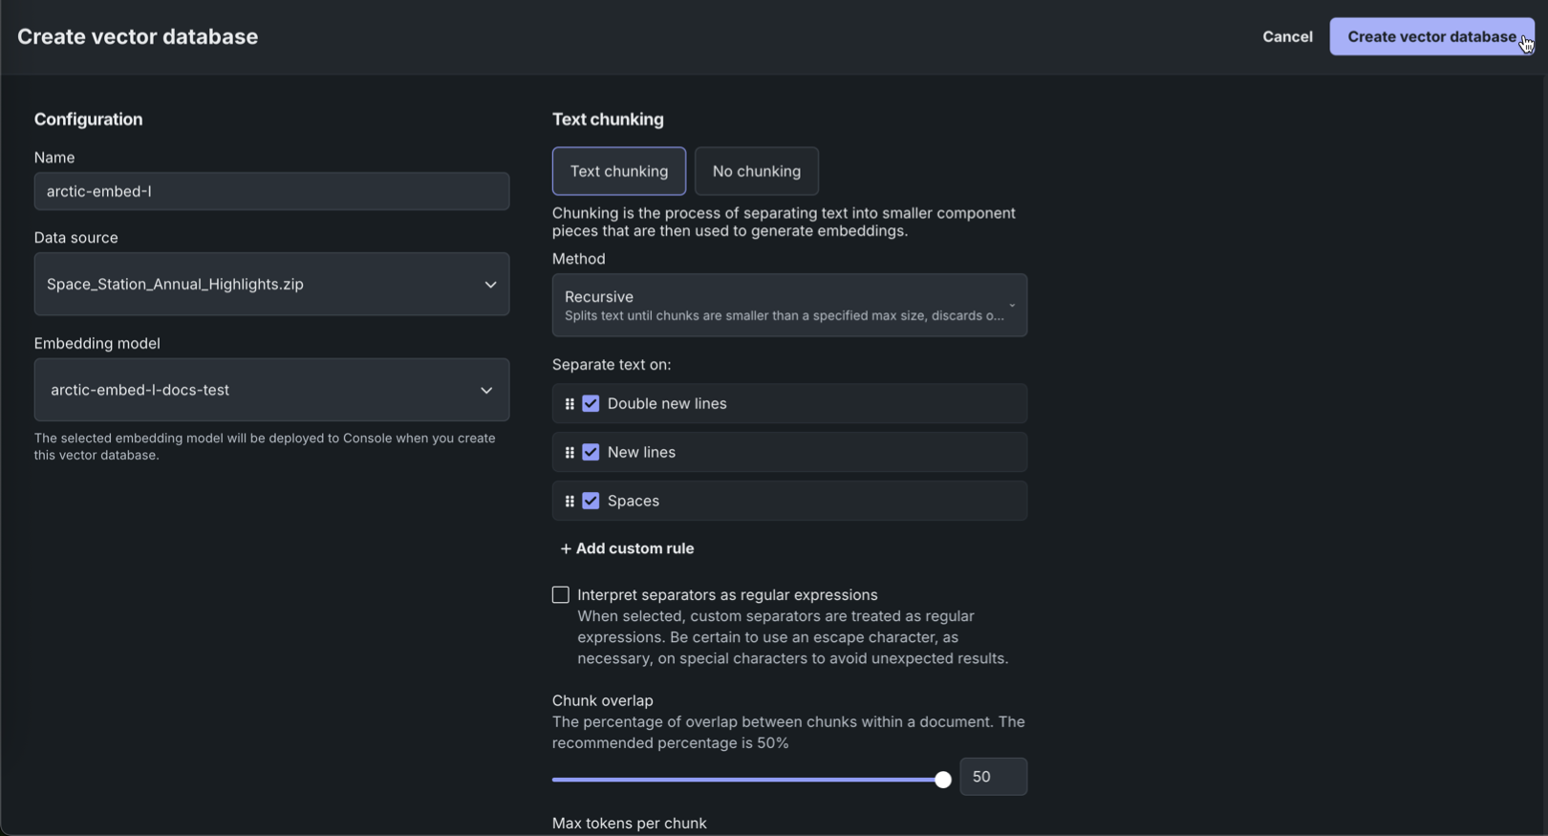Click the Name input field

tap(271, 191)
